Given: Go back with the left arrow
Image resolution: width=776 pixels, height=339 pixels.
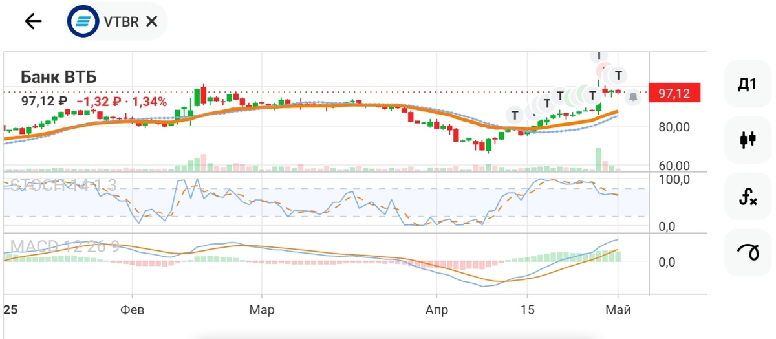Looking at the screenshot, I should coord(33,21).
